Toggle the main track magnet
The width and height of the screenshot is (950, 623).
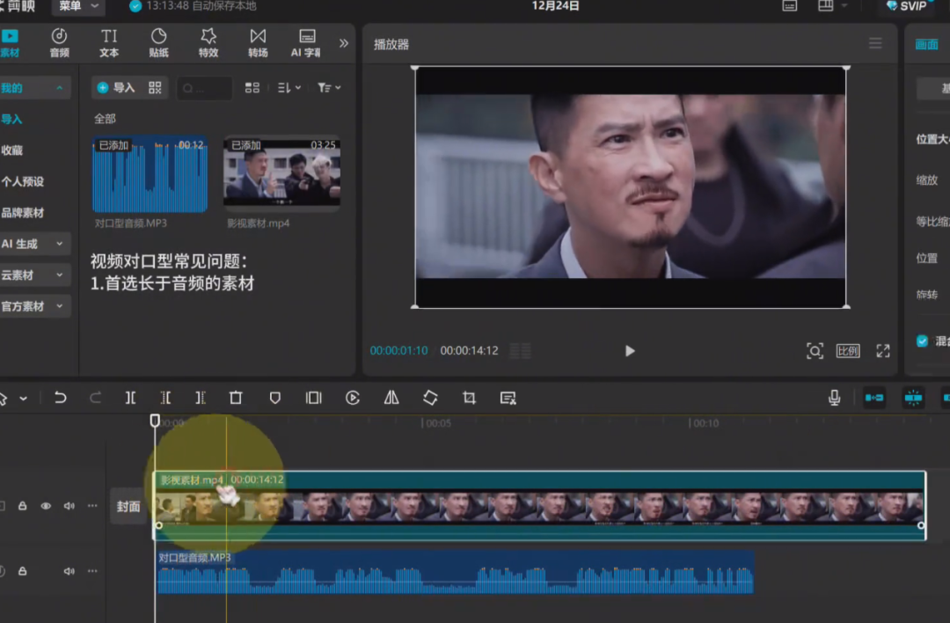[874, 398]
